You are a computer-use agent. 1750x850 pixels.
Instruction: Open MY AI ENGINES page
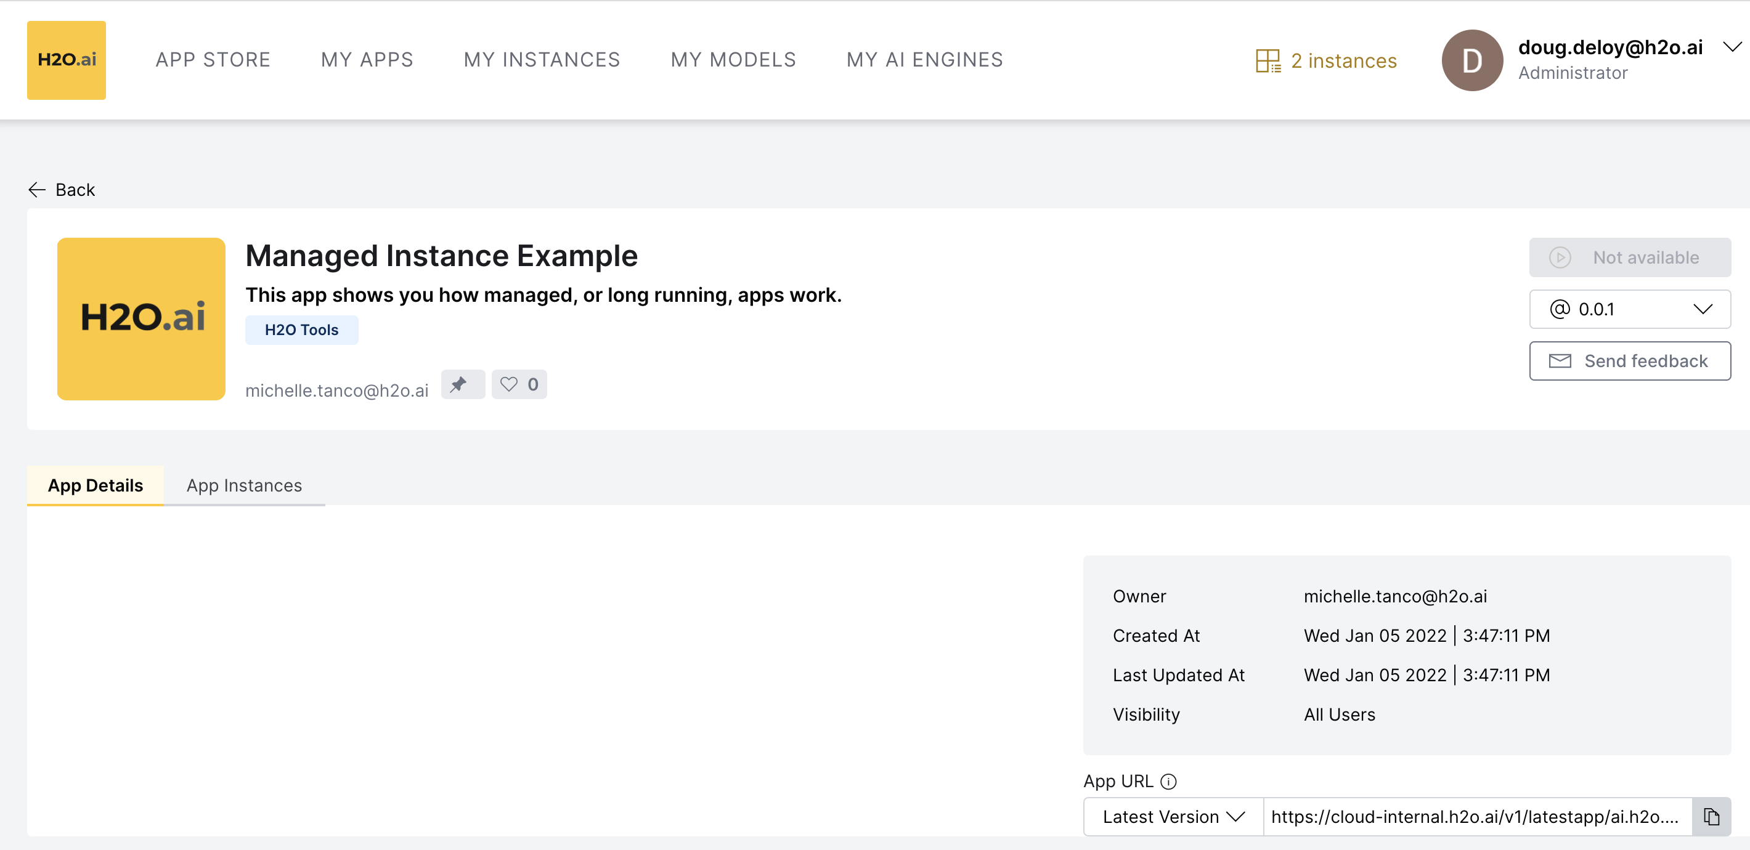[926, 60]
